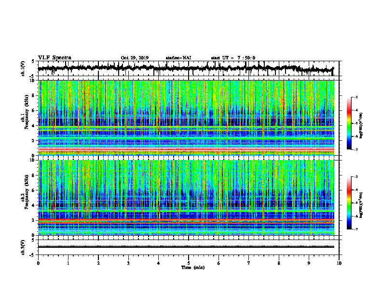382x295 pixels.
Task: Click time axis tick label "6"
Action: [219, 263]
